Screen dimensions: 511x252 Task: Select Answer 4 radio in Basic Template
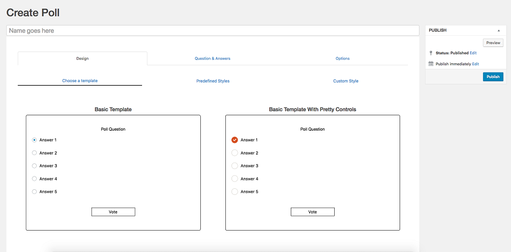pos(34,179)
